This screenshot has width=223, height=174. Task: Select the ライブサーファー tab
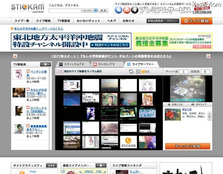(141, 64)
